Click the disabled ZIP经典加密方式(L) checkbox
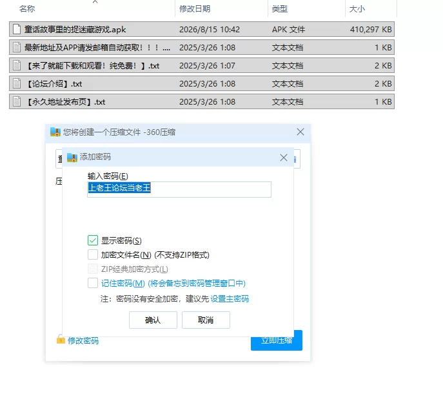 (x=93, y=269)
